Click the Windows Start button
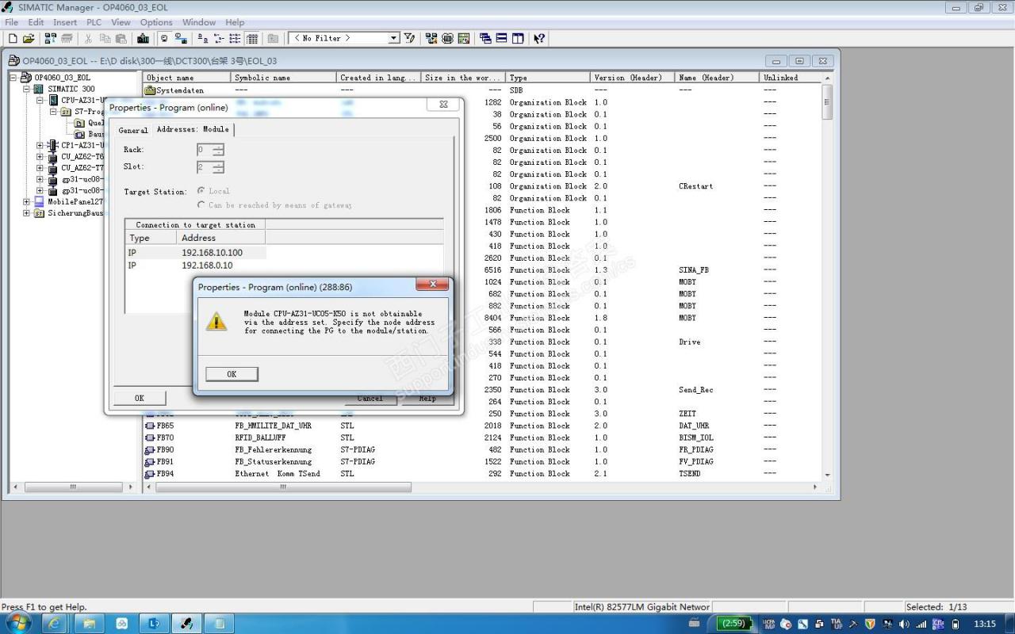 tap(17, 623)
